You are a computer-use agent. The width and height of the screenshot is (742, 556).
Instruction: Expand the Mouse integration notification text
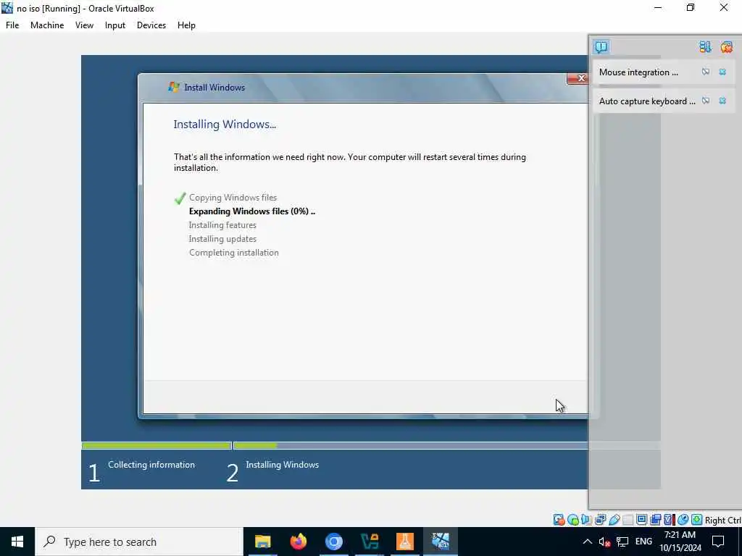(638, 72)
